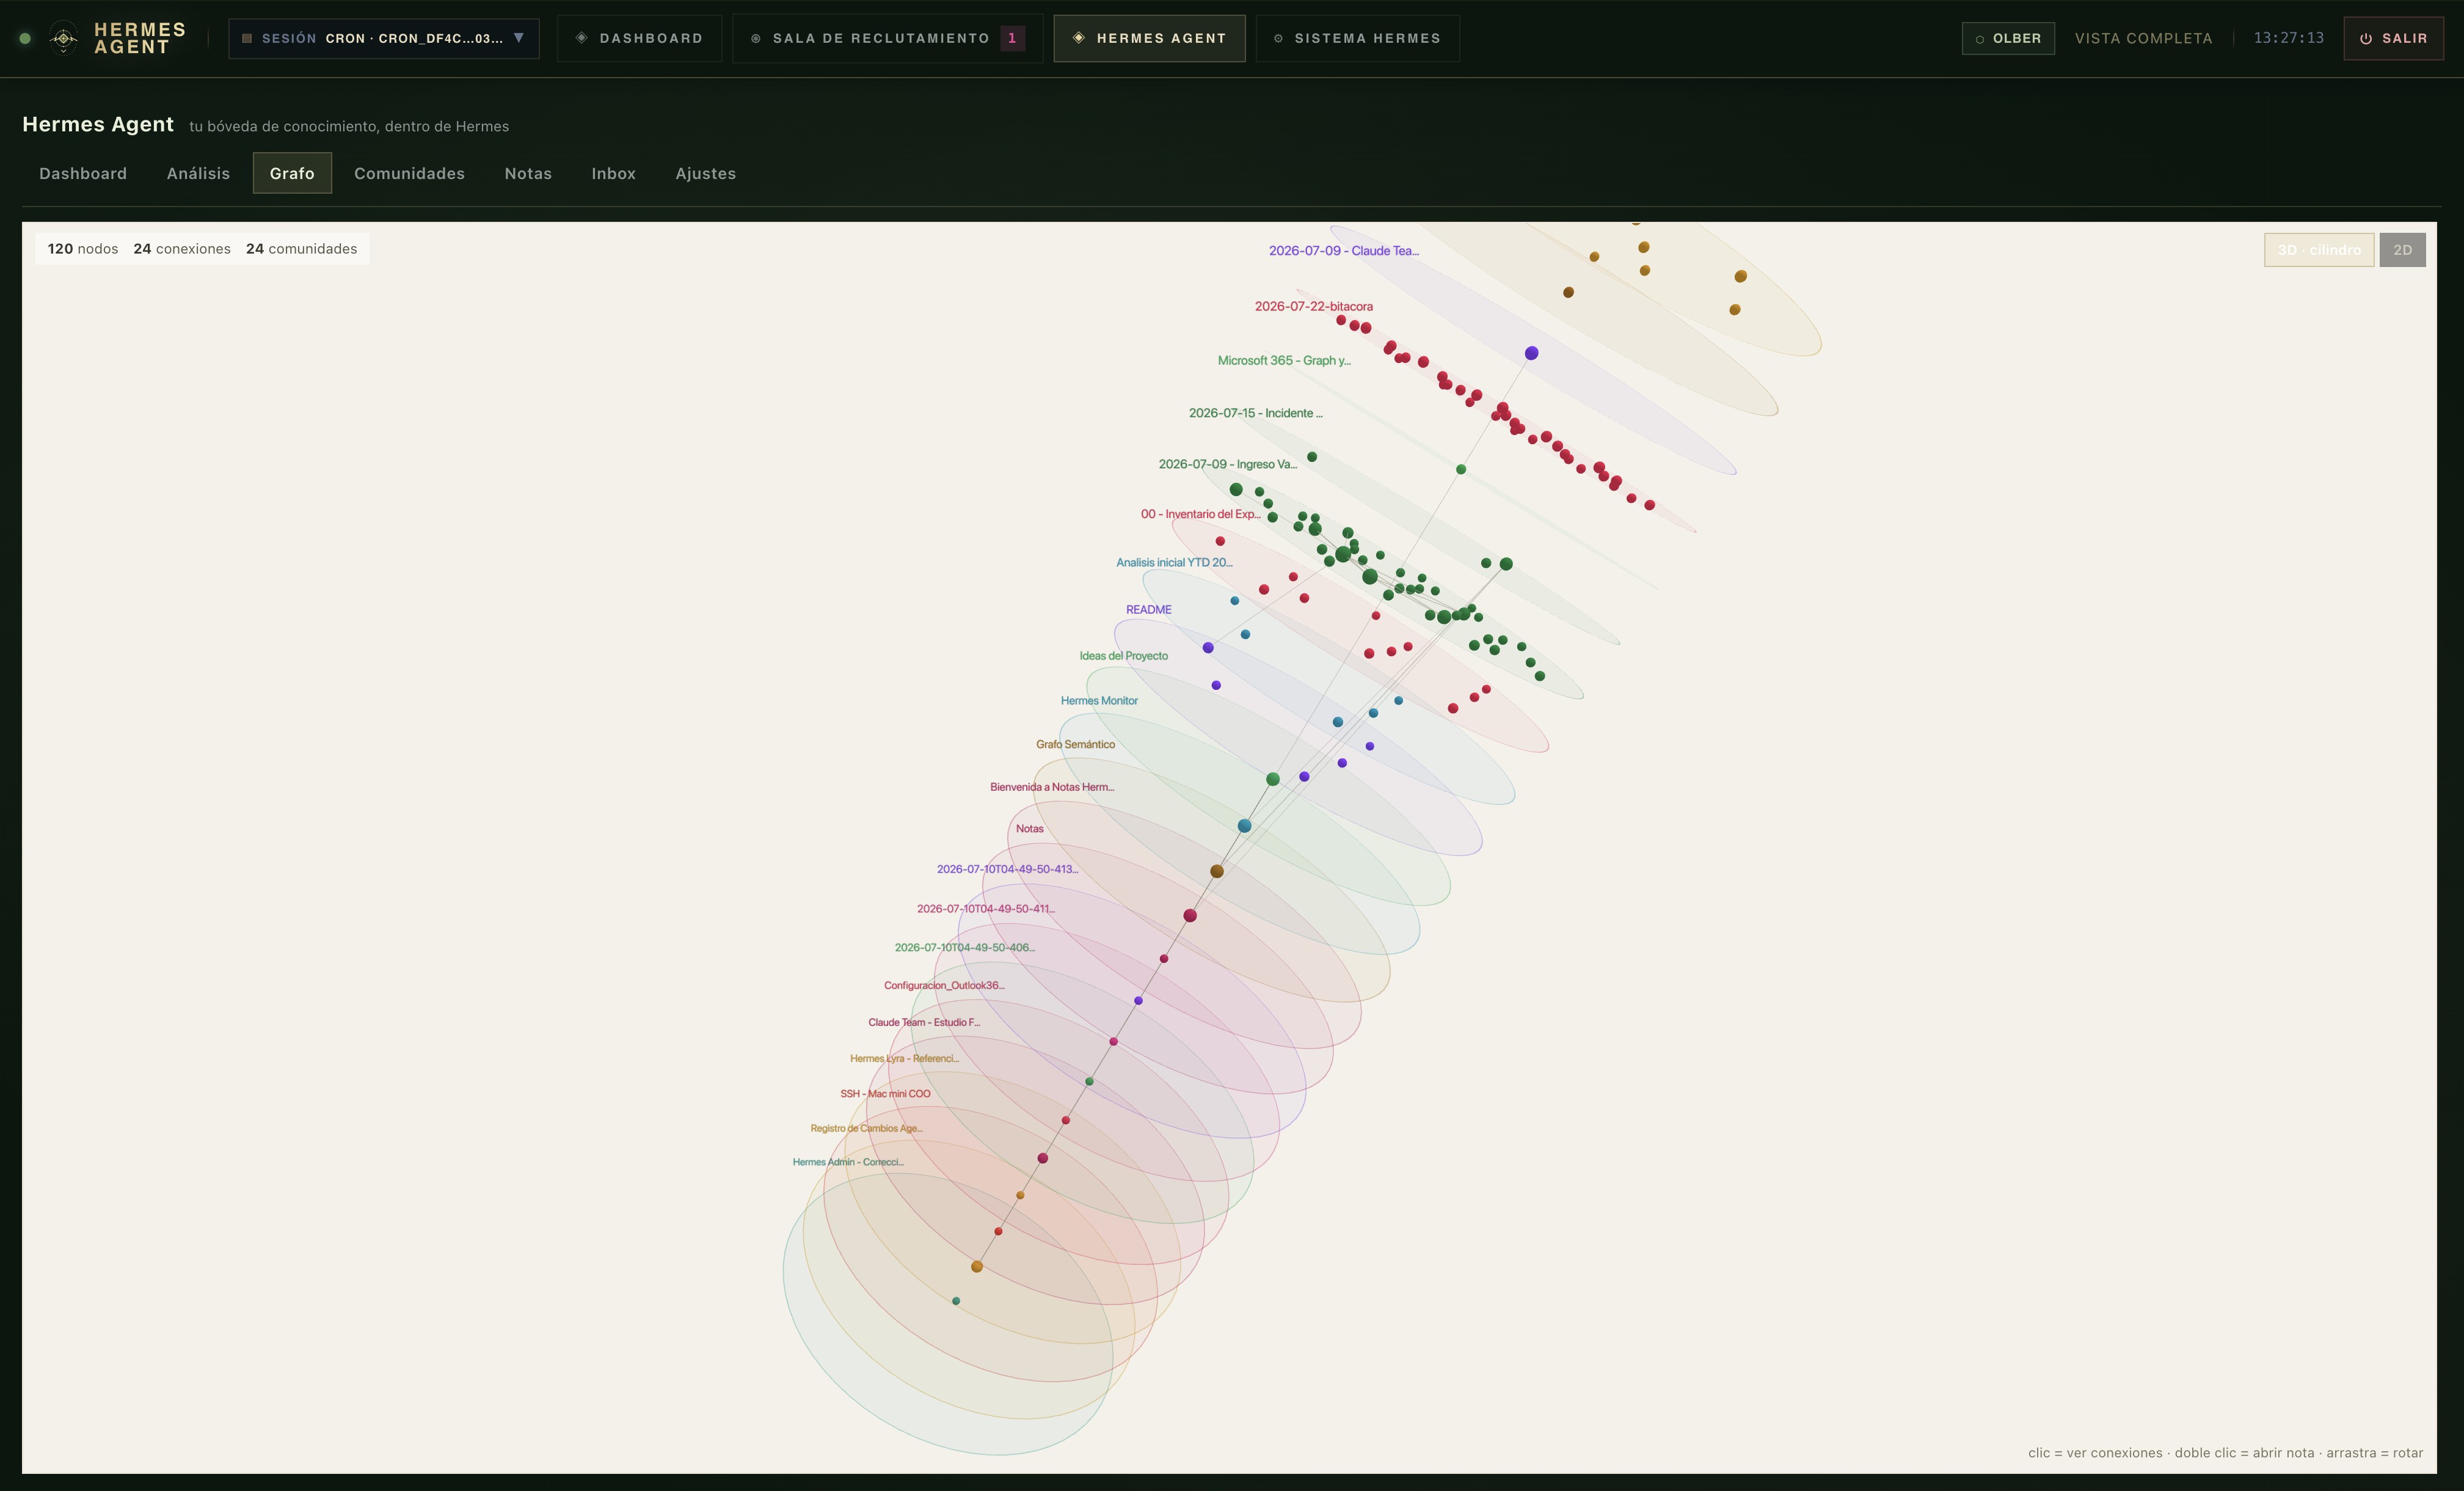Select the orange node at chain bottom
Image resolution: width=2464 pixels, height=1491 pixels.
[x=977, y=1267]
